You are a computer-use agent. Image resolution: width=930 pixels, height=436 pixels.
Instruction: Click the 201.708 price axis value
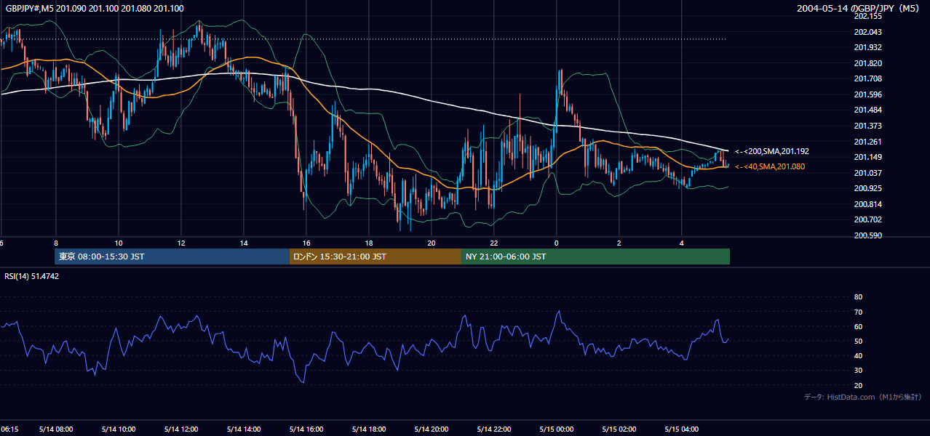click(867, 78)
